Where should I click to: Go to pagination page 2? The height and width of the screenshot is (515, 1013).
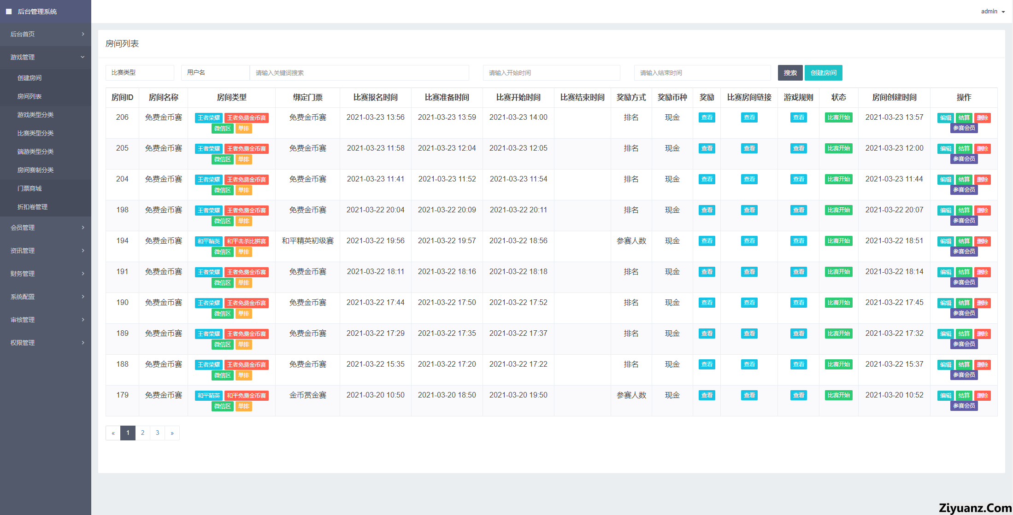(x=142, y=433)
